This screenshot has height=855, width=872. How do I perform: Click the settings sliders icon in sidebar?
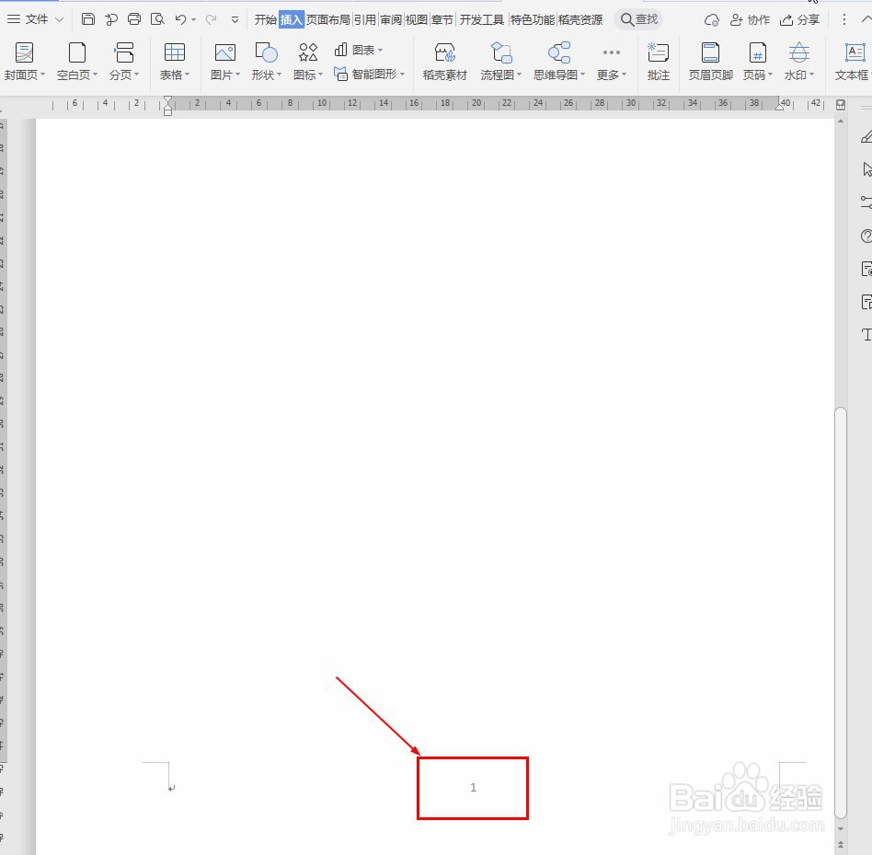(866, 202)
